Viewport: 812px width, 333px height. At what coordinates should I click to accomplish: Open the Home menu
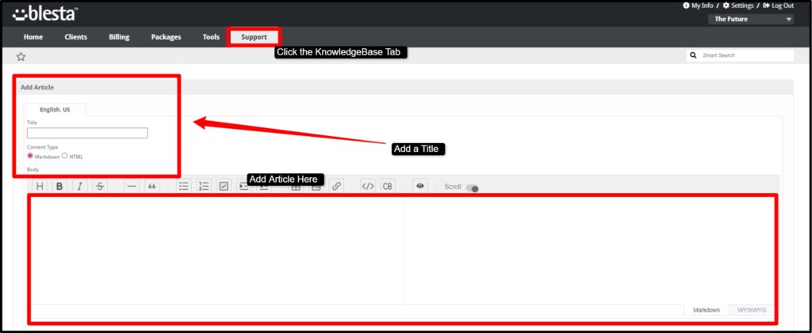click(33, 37)
